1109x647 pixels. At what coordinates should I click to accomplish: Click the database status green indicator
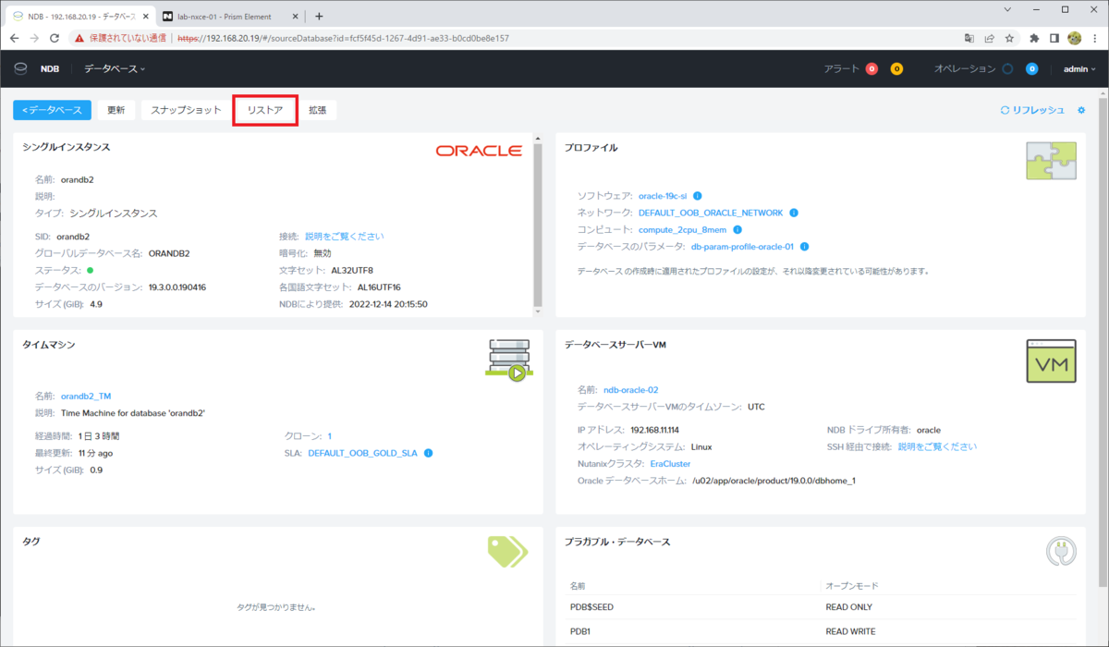(91, 270)
